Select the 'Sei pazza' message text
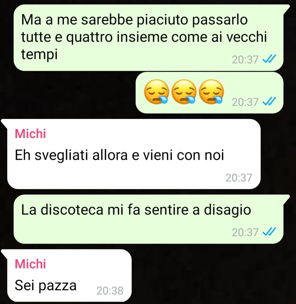 (x=46, y=286)
